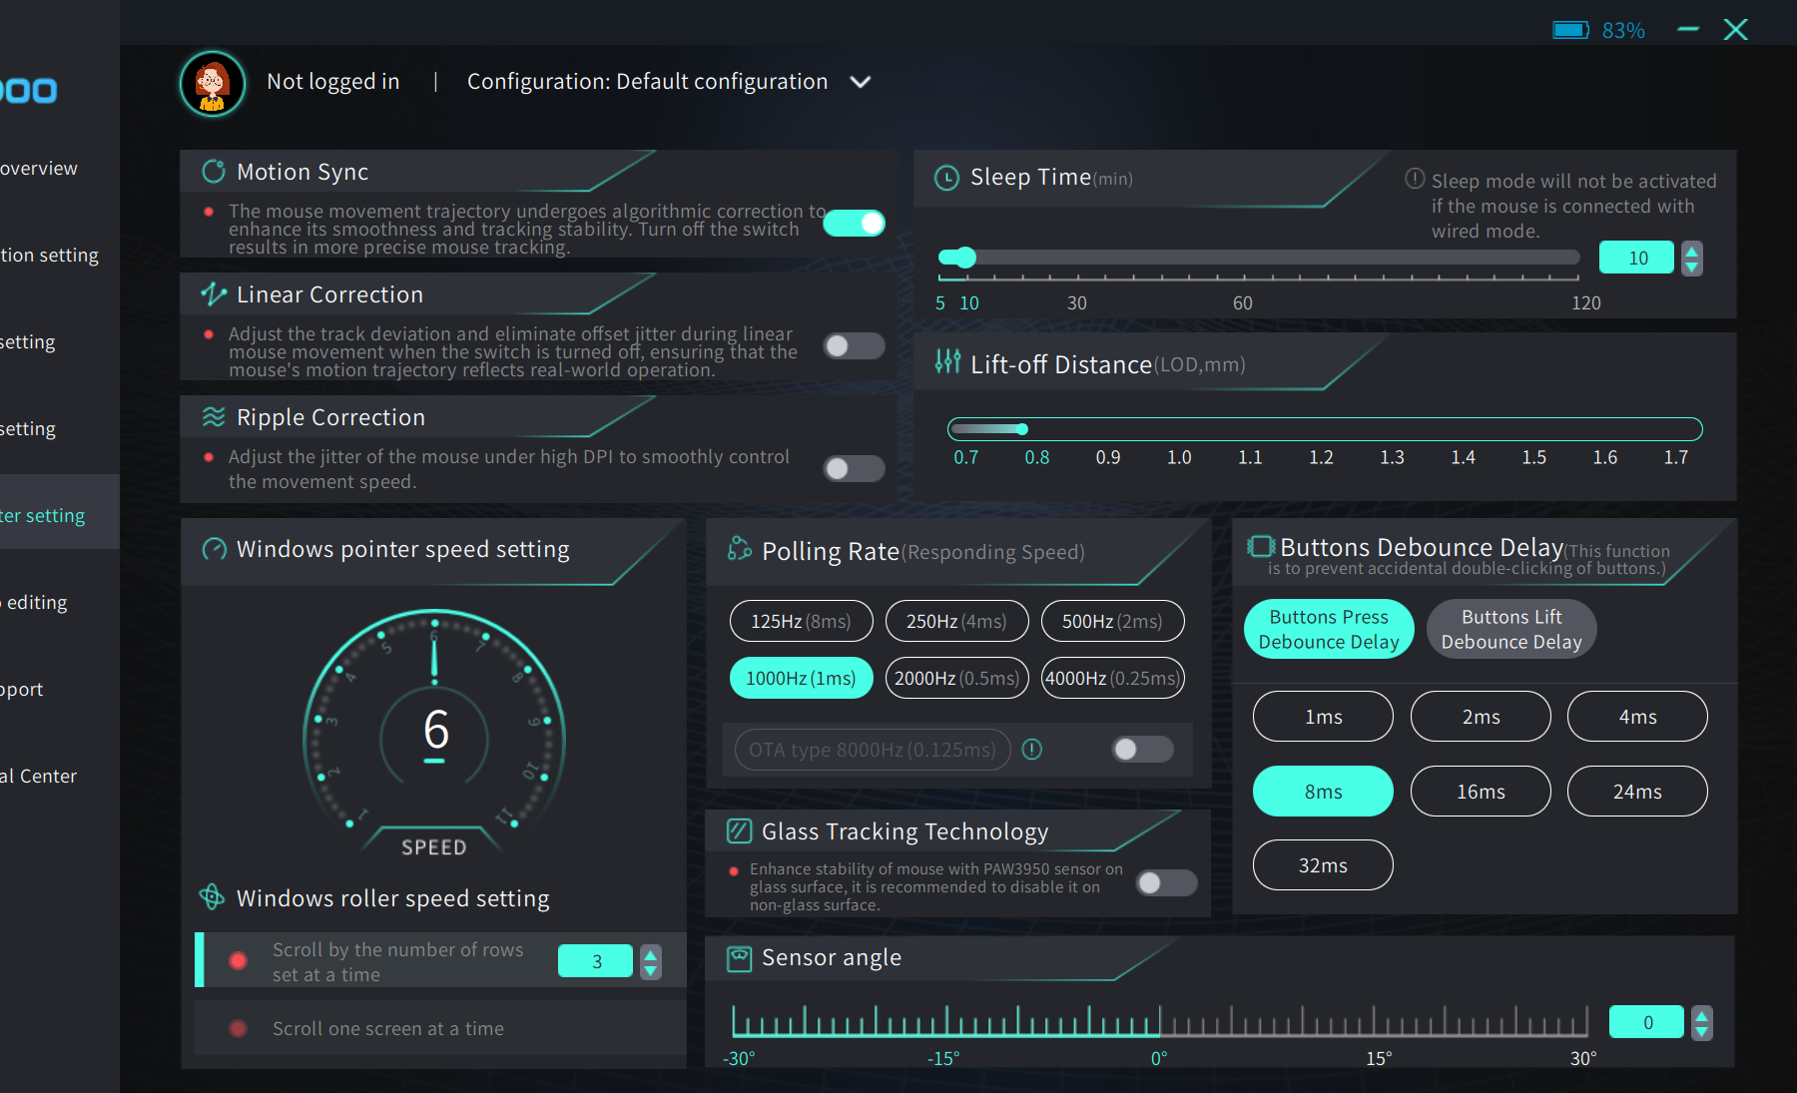
Task: Click the Sleep Time clock icon
Action: pos(946,178)
